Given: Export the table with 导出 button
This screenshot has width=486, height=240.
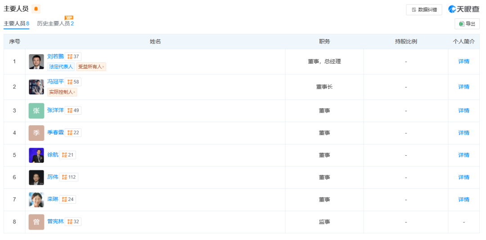Looking at the screenshot, I should click(467, 24).
